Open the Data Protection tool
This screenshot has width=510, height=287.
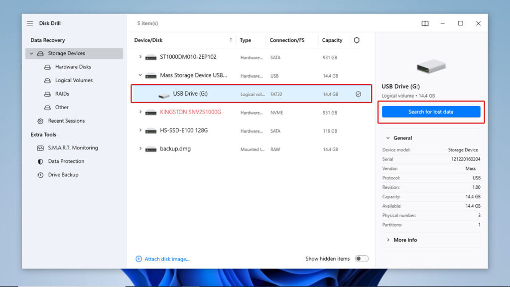[67, 161]
